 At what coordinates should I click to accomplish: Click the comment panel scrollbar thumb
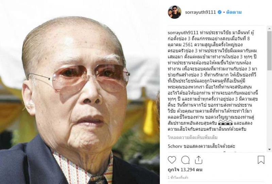click(269, 51)
